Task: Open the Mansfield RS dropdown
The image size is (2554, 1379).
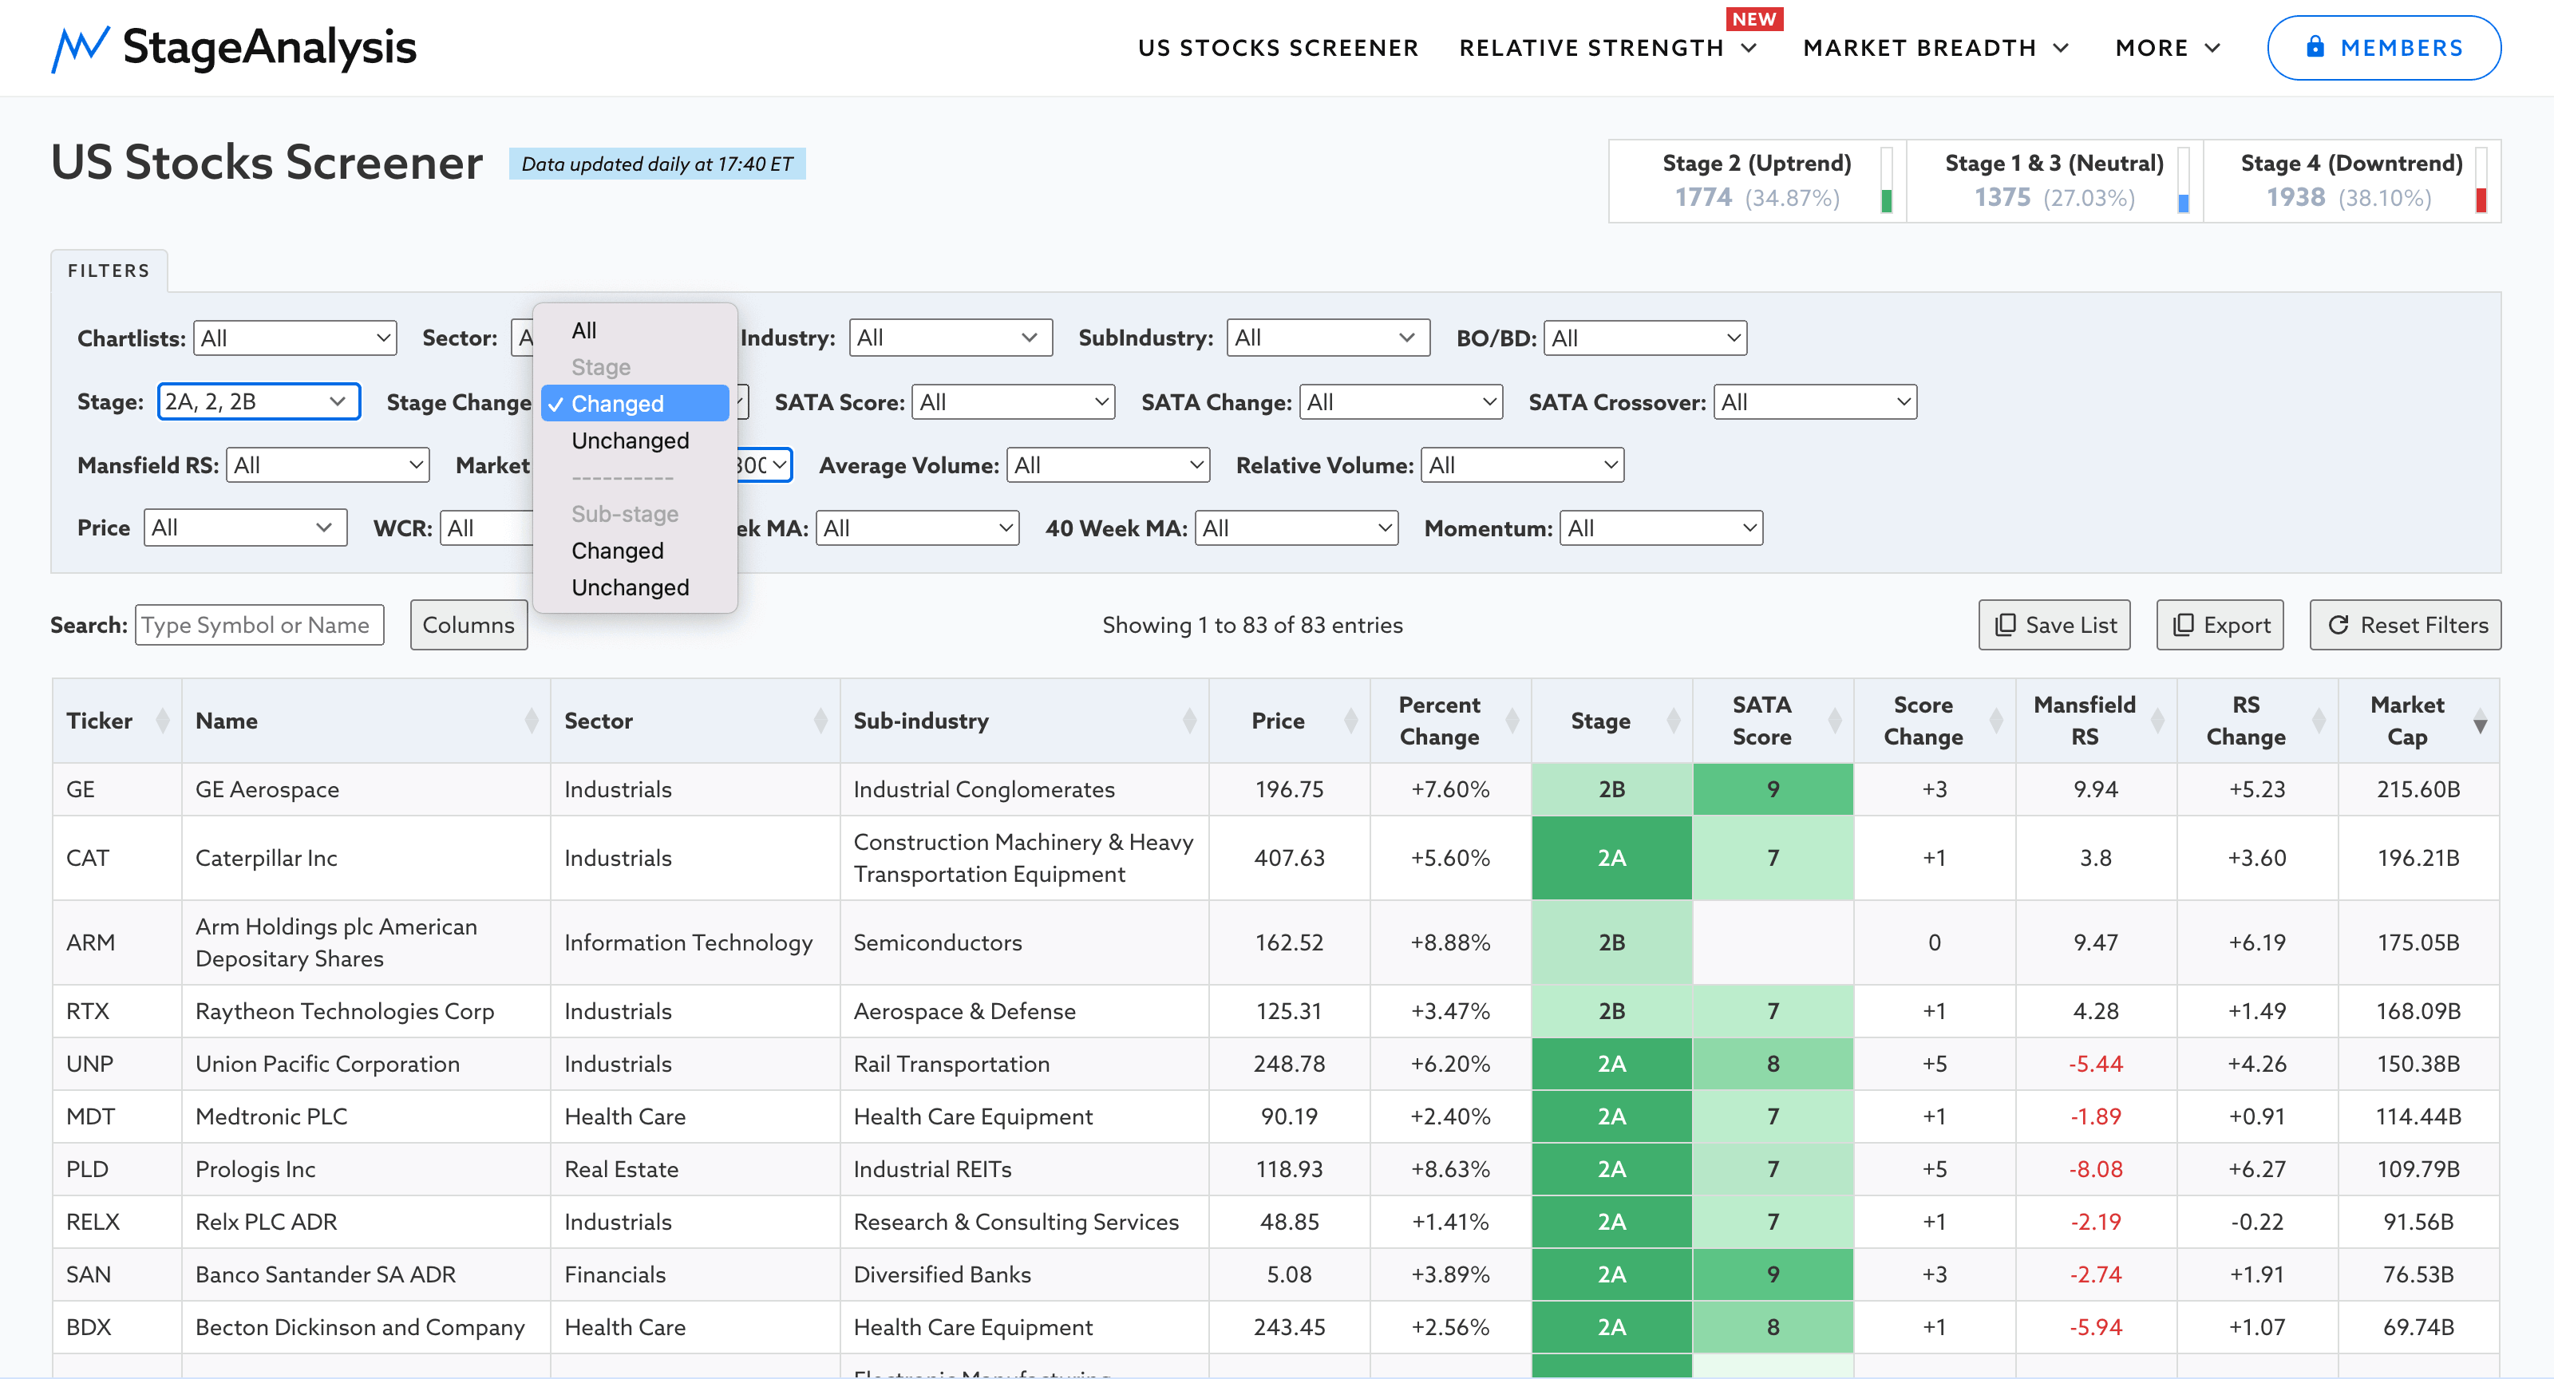Action: (327, 465)
